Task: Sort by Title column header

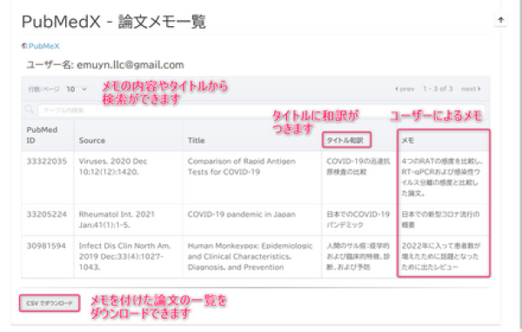Action: pyautogui.click(x=196, y=141)
